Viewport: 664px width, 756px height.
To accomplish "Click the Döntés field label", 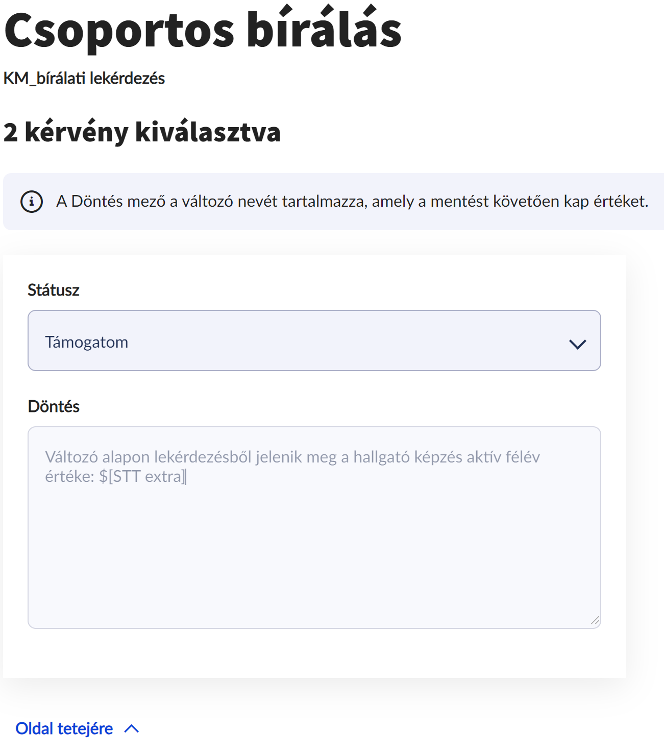I will pyautogui.click(x=54, y=406).
